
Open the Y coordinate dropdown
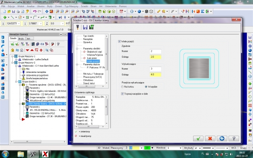(40, 24)
